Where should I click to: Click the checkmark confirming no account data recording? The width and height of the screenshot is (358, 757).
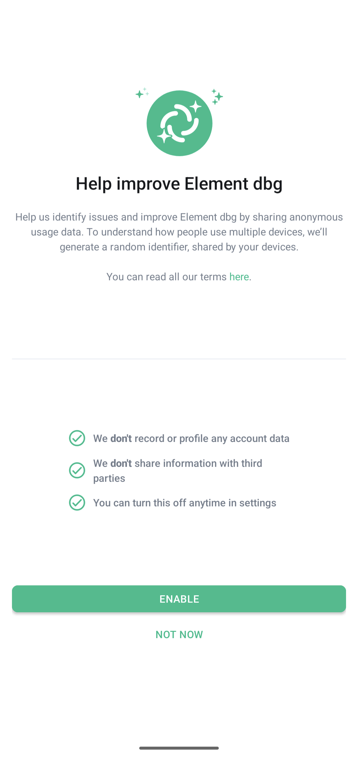pyautogui.click(x=77, y=438)
